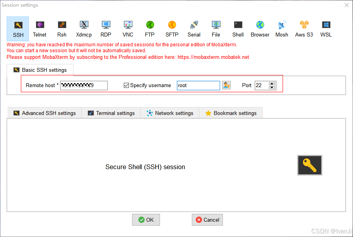Switch to the SFTP session type
Viewport: 353px width, 237px height.
(172, 29)
